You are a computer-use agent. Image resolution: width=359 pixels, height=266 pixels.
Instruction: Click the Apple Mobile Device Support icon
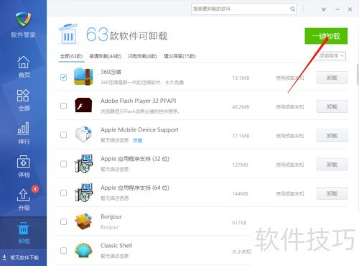[x=83, y=134]
